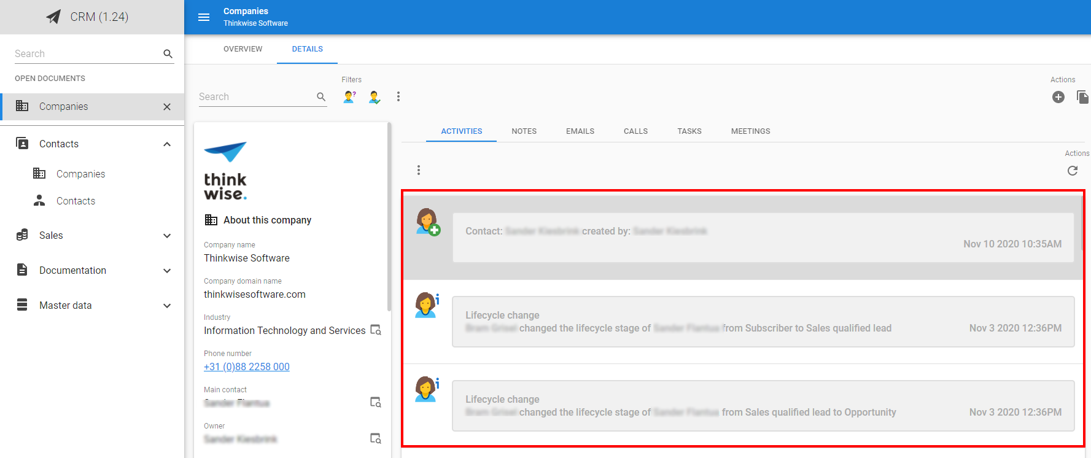Open the hamburger menu in the header

204,17
